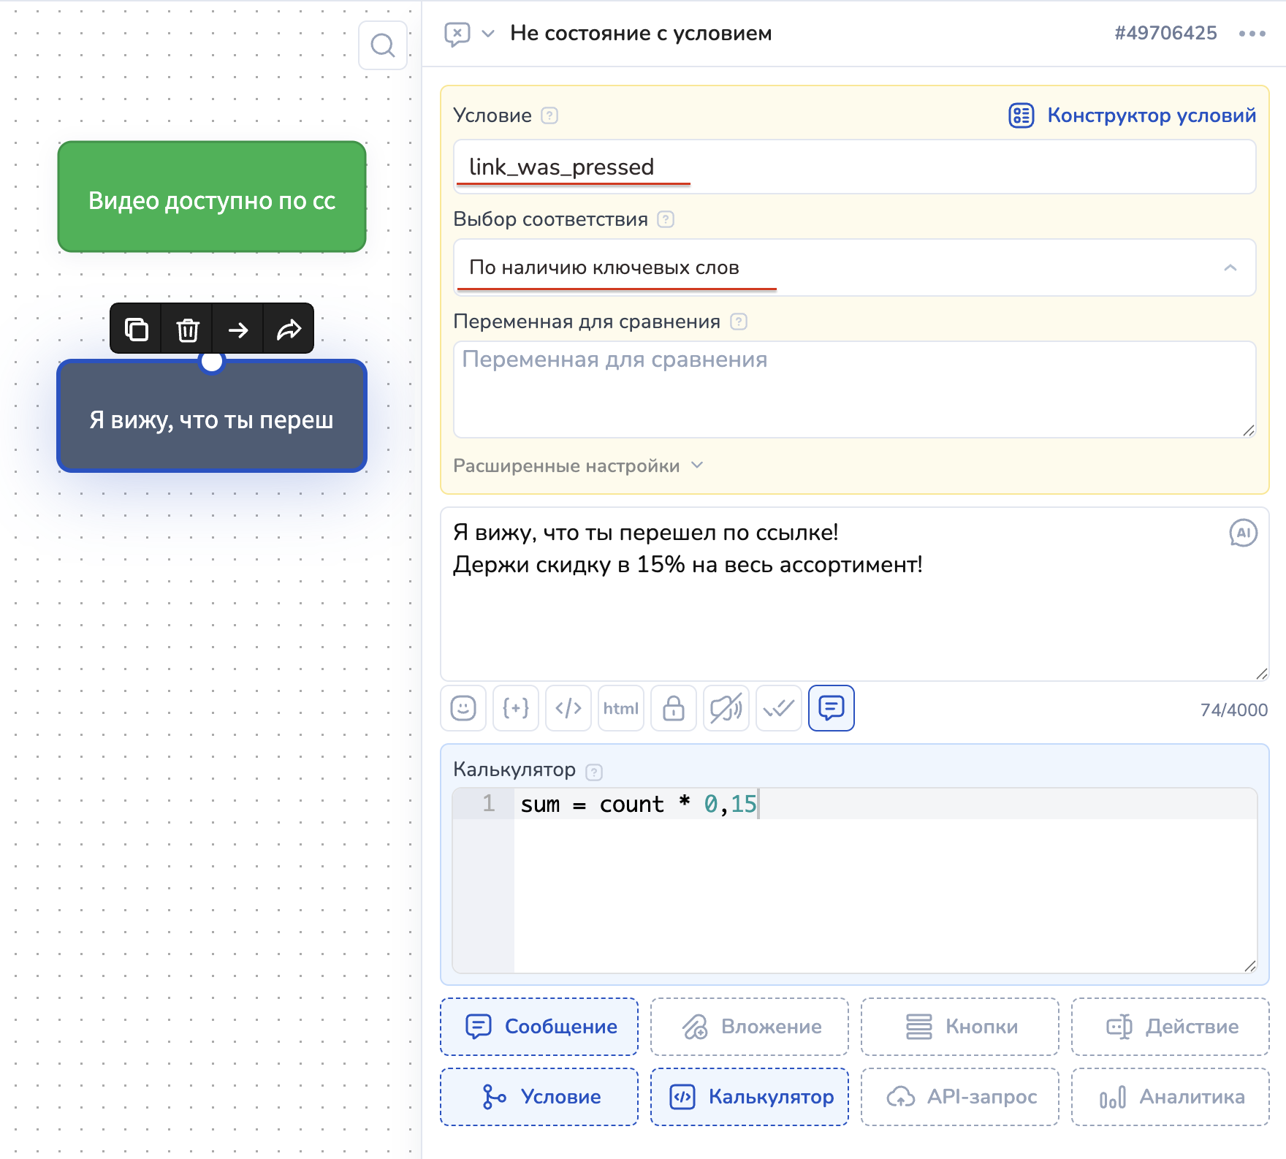Expand 'Расширенные настройки' section

pos(577,465)
